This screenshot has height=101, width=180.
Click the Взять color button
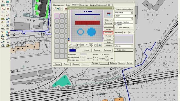87,50
